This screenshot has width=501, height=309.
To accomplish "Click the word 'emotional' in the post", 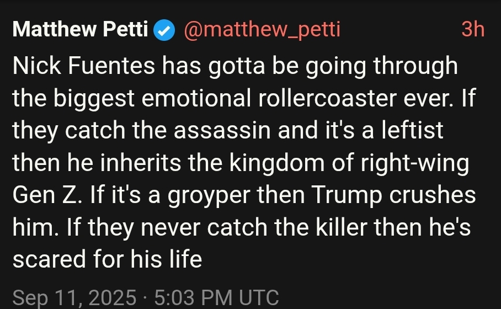I will (x=196, y=98).
